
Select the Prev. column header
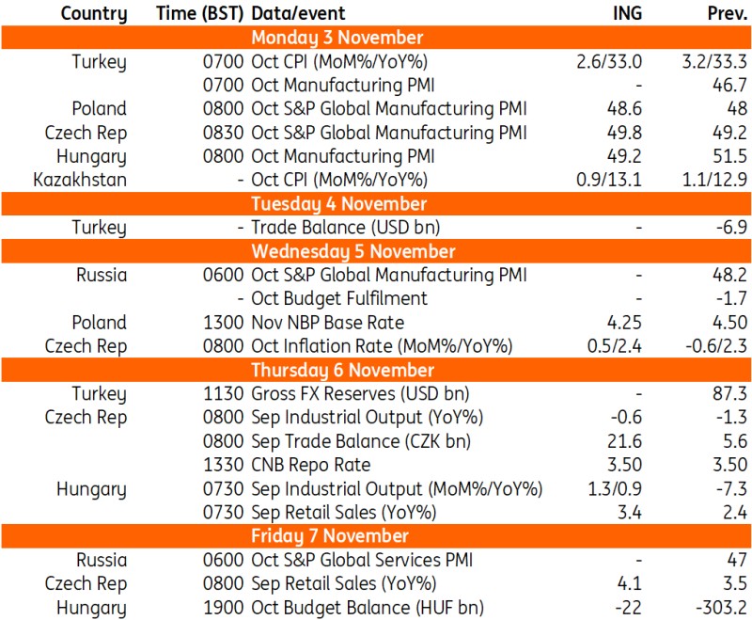[727, 13]
